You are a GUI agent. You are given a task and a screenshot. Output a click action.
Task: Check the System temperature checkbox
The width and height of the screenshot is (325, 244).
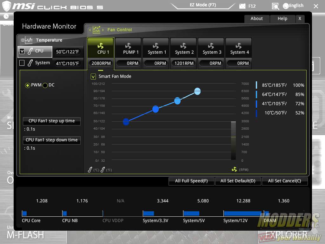point(22,63)
